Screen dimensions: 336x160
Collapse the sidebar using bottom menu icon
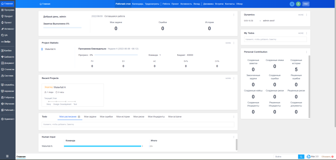[7, 156]
